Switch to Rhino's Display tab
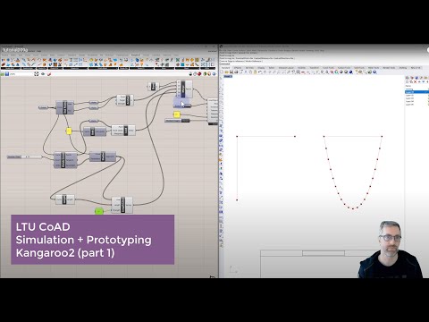Viewport: 429px width, 322px height. (x=261, y=68)
